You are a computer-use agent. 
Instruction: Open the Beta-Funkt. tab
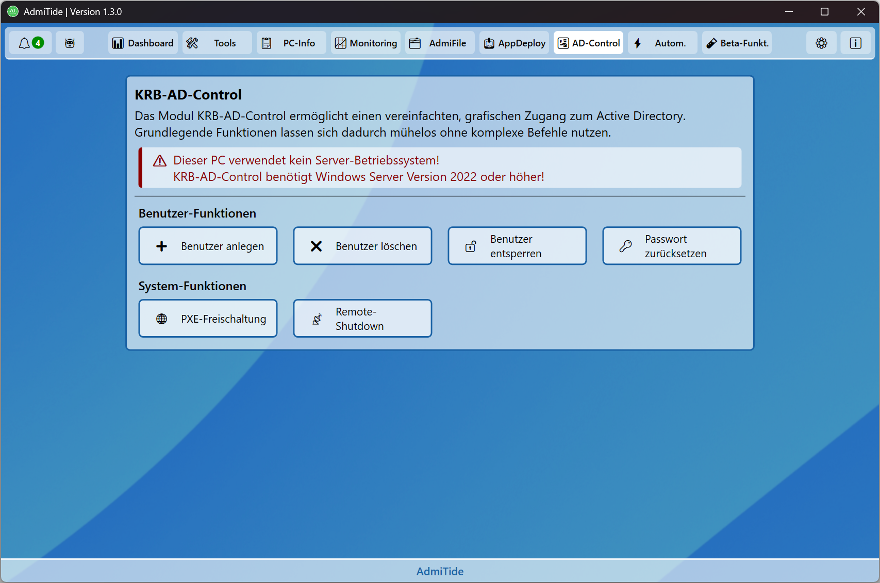point(737,43)
